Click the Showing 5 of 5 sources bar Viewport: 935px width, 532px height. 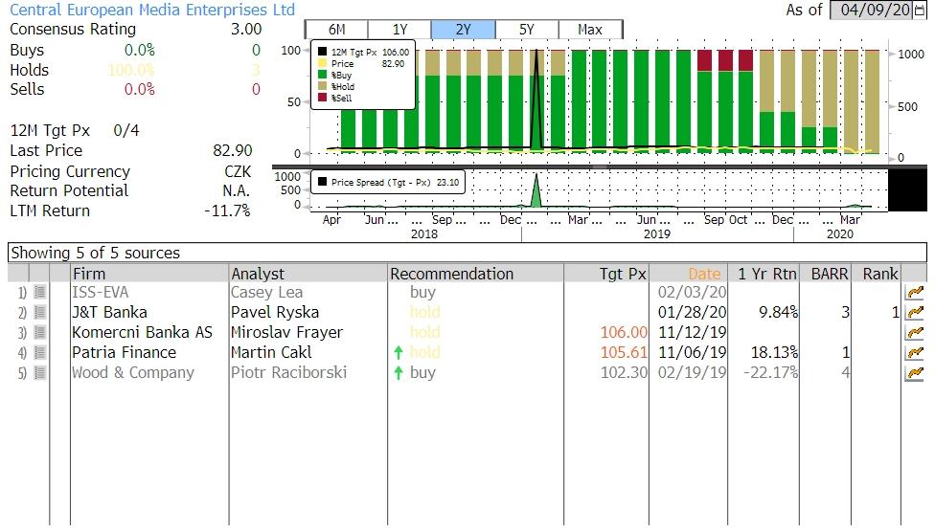[x=467, y=253]
